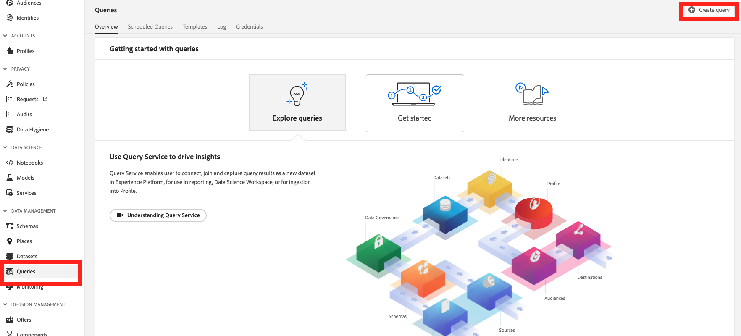Select the Explore queries card

click(297, 102)
